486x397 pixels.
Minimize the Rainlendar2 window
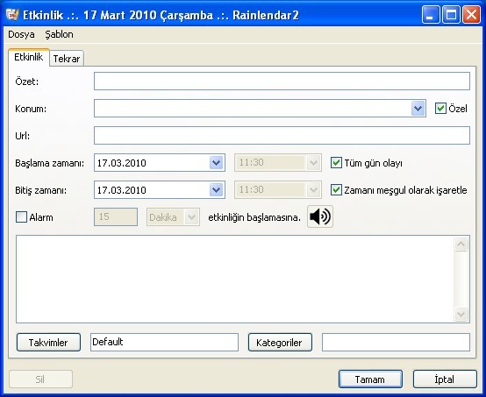(430, 15)
